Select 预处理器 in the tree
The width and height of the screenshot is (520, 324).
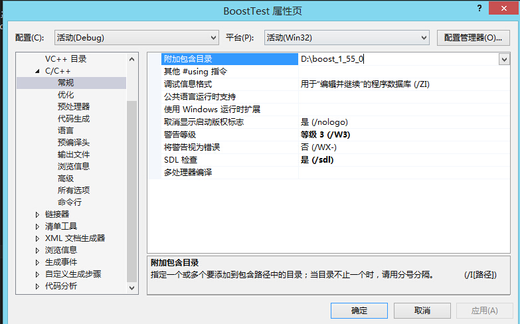tap(74, 107)
